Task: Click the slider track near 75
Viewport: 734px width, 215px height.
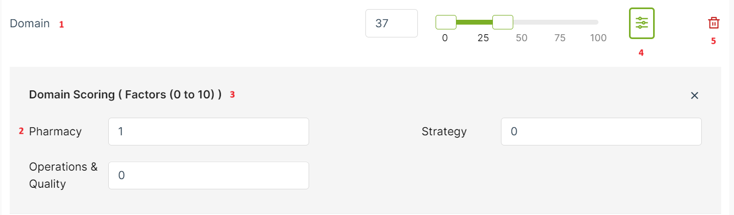Action: pos(560,22)
